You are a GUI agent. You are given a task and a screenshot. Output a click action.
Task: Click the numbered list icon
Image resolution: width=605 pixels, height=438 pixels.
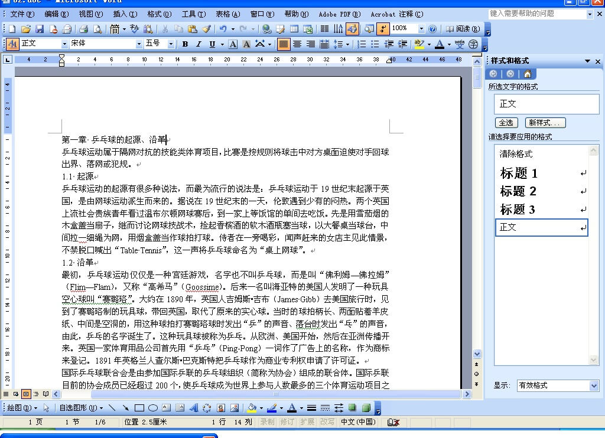[x=362, y=44]
